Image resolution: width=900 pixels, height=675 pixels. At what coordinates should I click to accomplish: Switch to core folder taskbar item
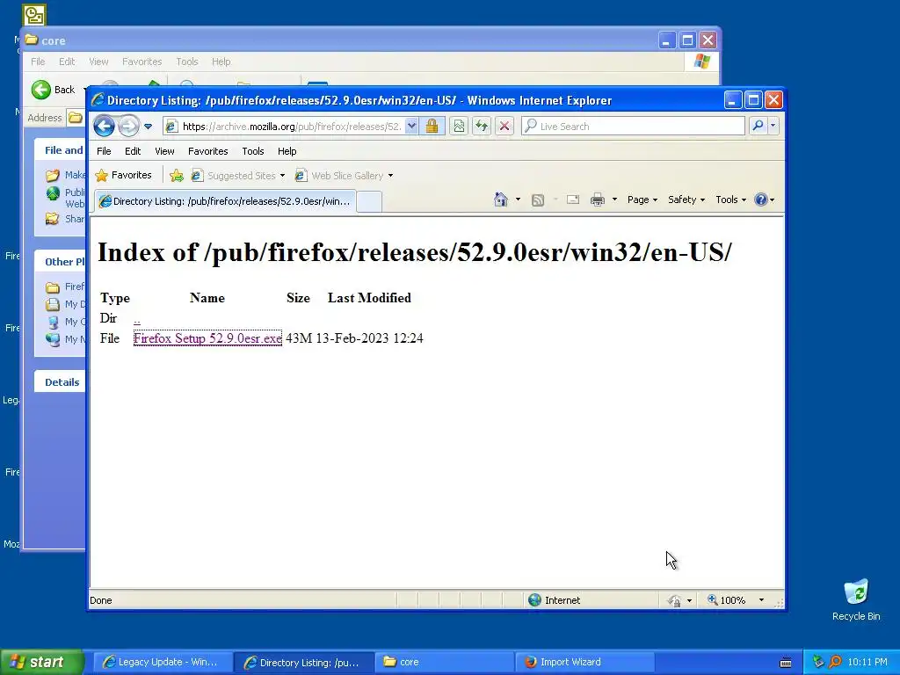[x=444, y=663]
